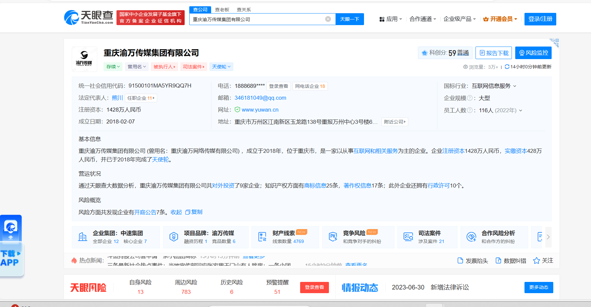Expand the employee count year dropdown
The image size is (591, 307).
tap(521, 110)
